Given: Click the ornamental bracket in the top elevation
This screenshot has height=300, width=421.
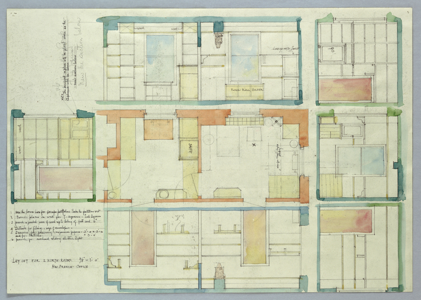Looking at the screenshot, I should coord(219,40).
